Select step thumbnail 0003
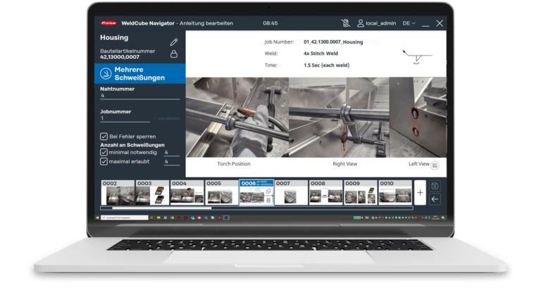541x304 pixels. pyautogui.click(x=152, y=192)
